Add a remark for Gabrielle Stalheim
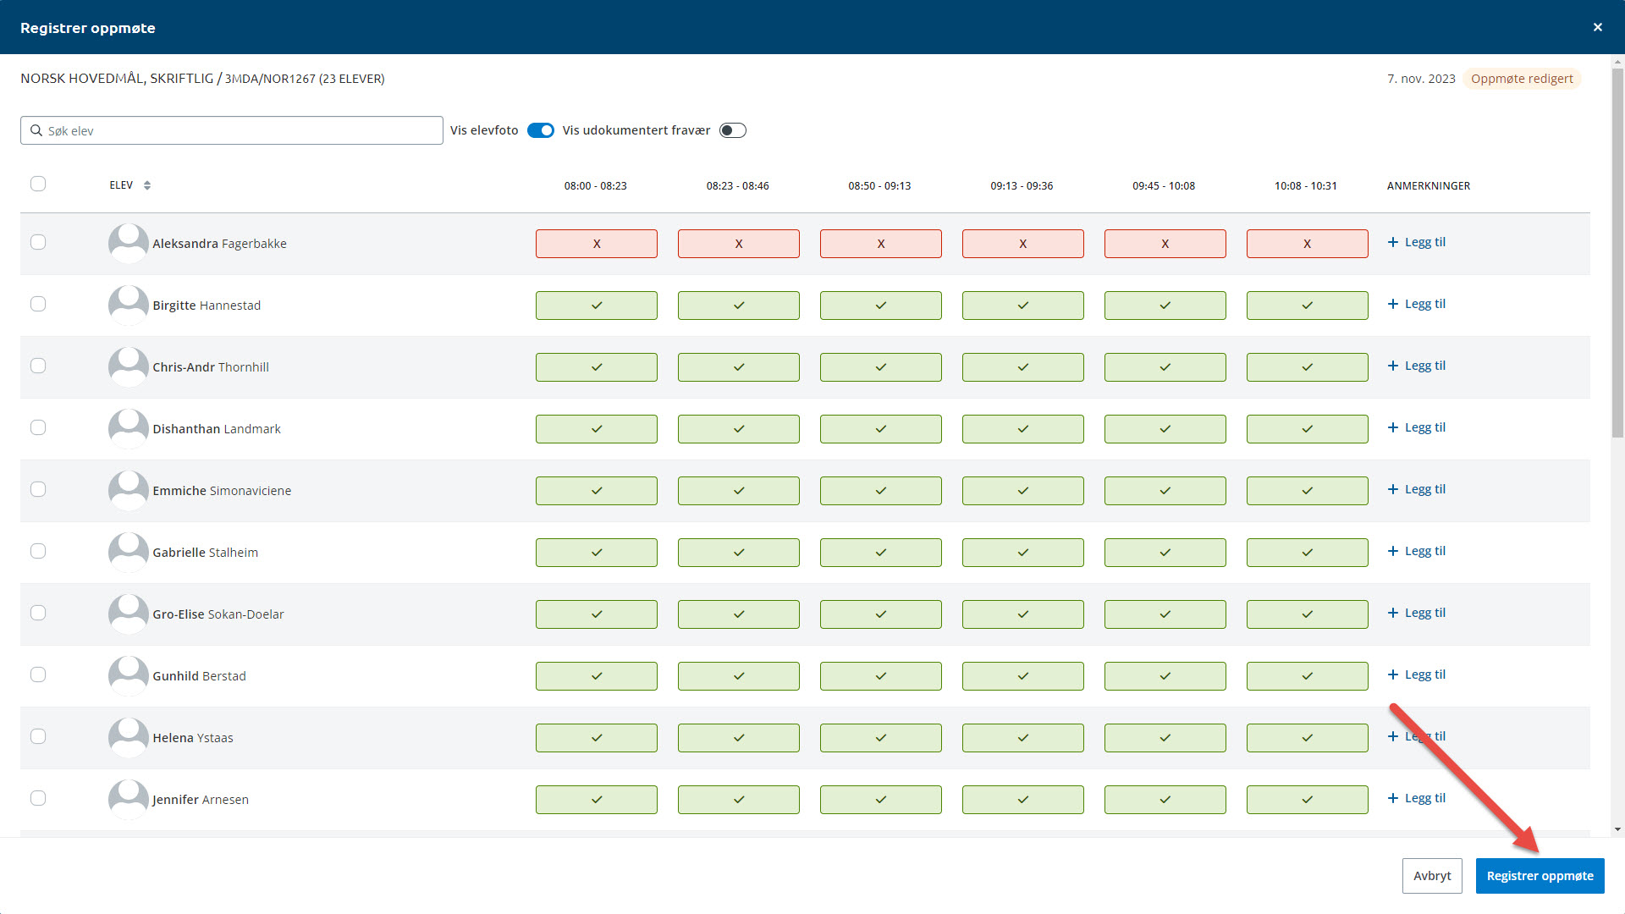The width and height of the screenshot is (1625, 914). tap(1417, 551)
